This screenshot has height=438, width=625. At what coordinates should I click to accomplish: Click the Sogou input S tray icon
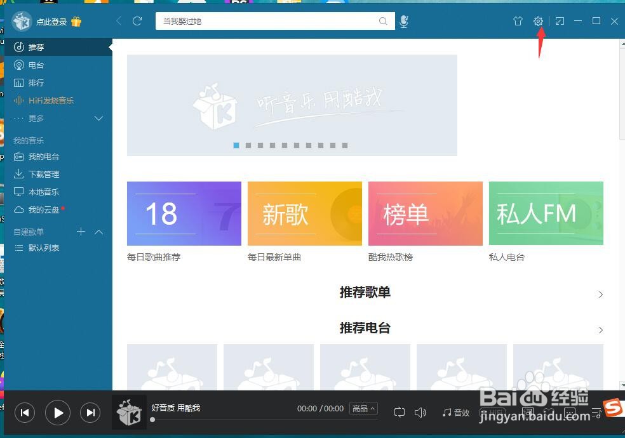614,409
